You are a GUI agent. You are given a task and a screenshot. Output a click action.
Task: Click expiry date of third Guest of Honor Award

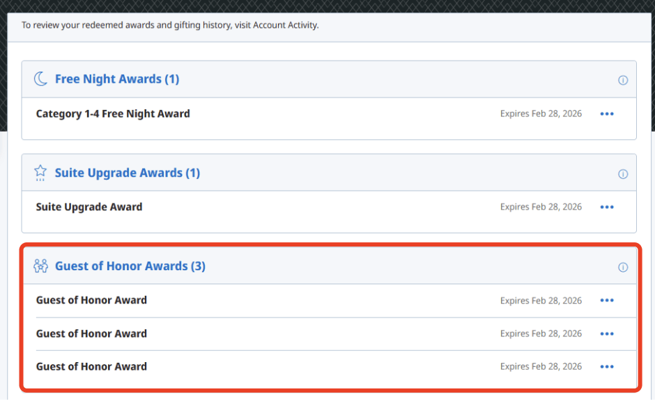click(x=541, y=366)
